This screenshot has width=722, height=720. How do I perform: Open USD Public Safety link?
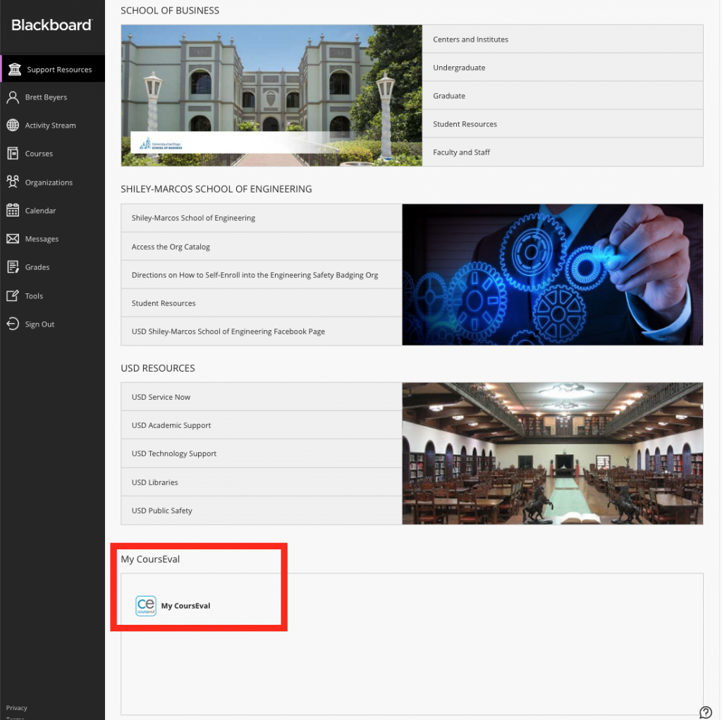(x=262, y=511)
